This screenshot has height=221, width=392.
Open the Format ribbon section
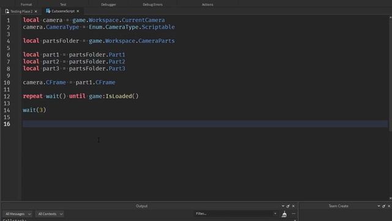pyautogui.click(x=26, y=4)
